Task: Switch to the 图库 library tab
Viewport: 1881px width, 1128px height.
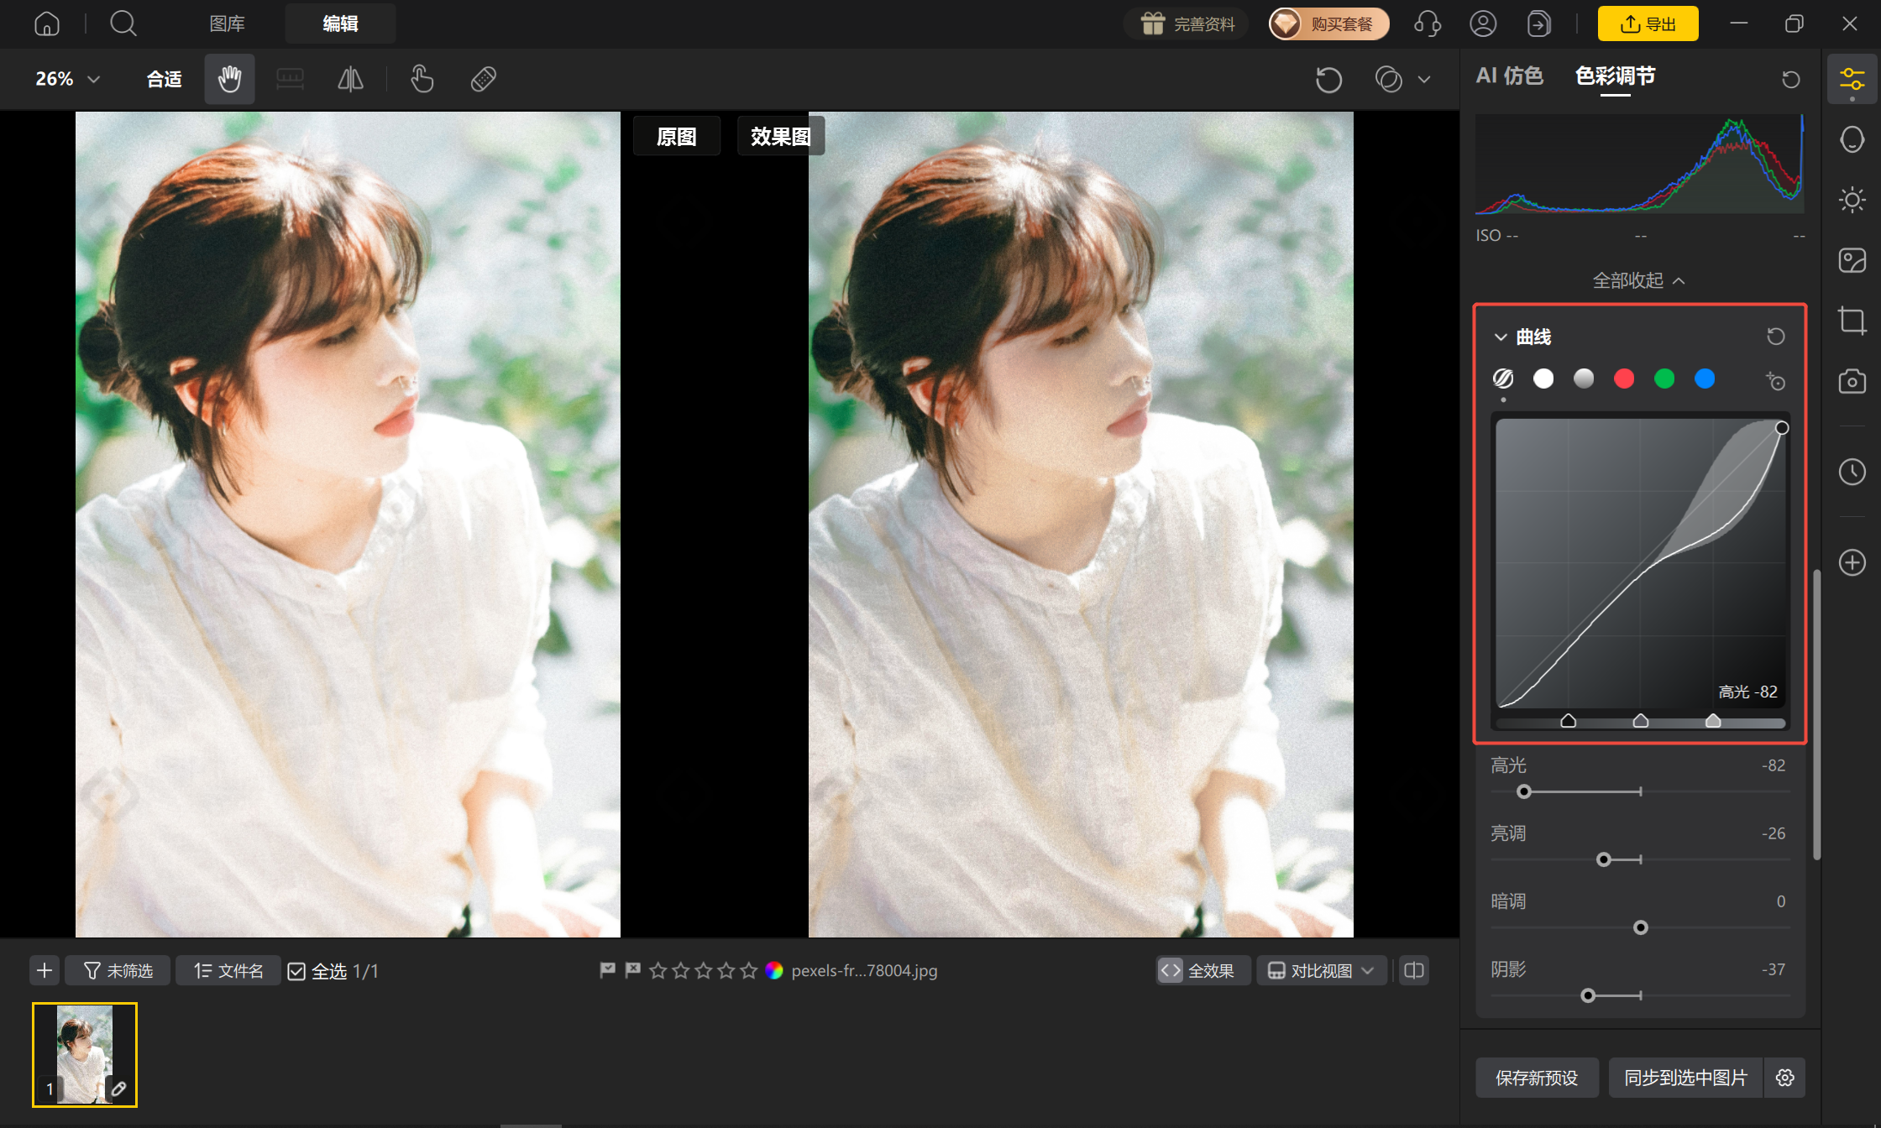Action: point(227,23)
